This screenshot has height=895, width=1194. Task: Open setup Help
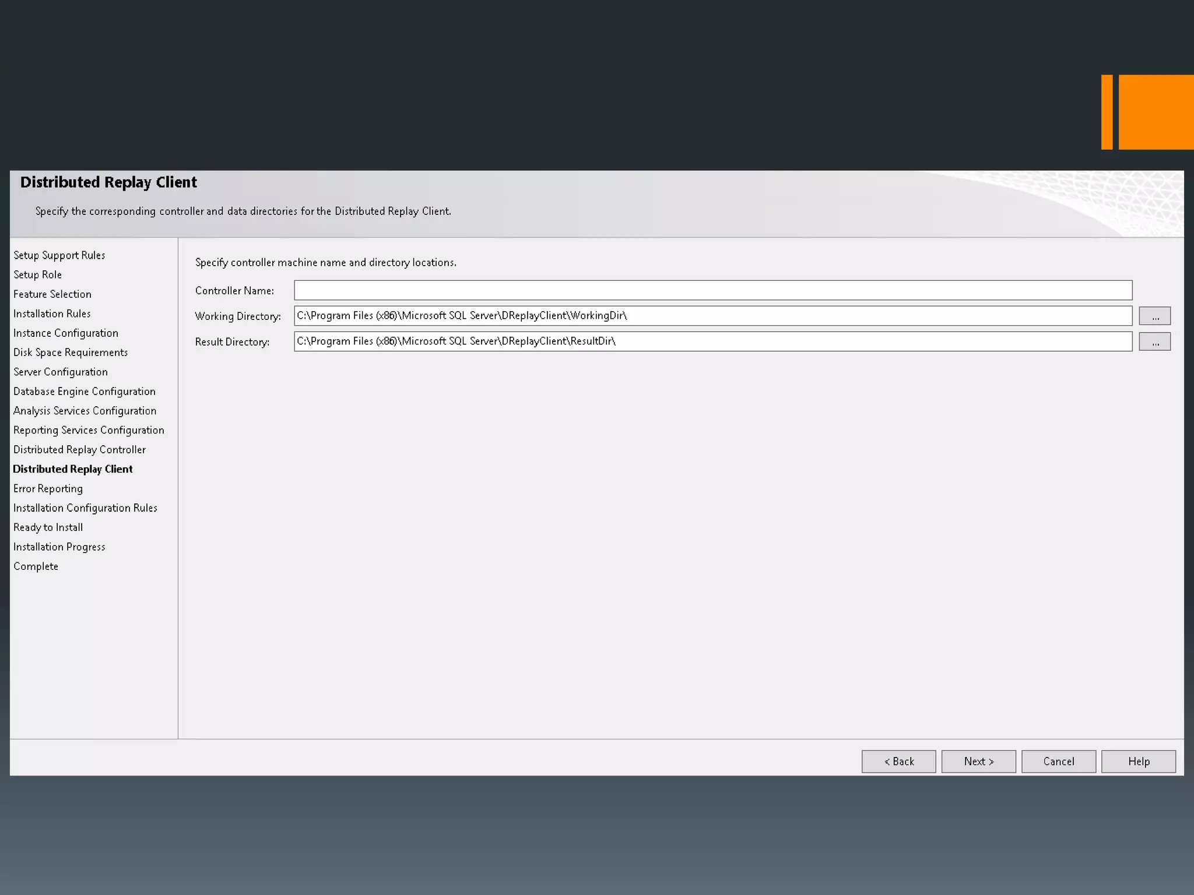tap(1138, 762)
